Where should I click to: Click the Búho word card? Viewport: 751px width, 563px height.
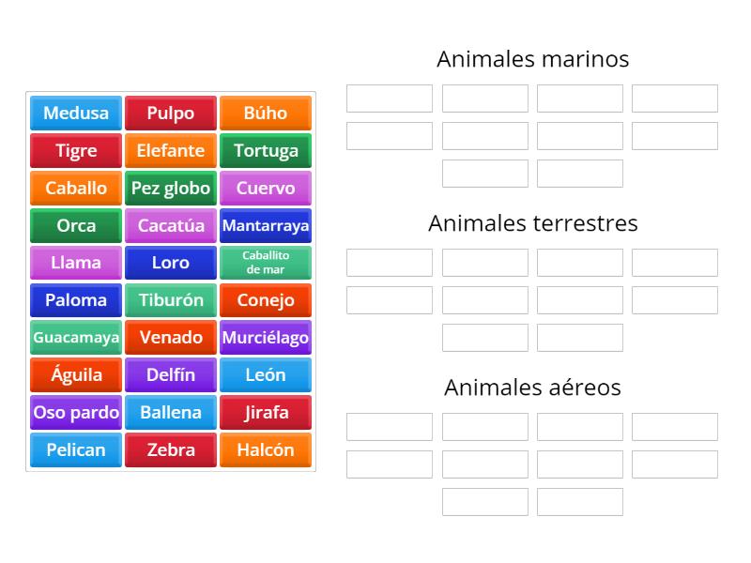(x=266, y=113)
